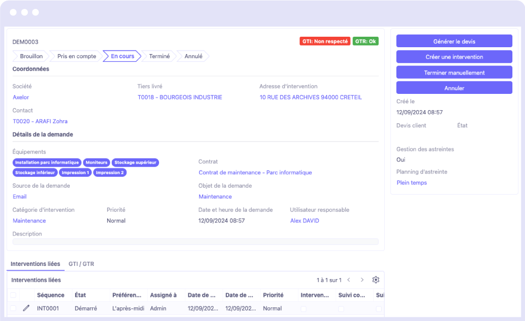
Task: Set the status step to Terminé
Action: 159,56
